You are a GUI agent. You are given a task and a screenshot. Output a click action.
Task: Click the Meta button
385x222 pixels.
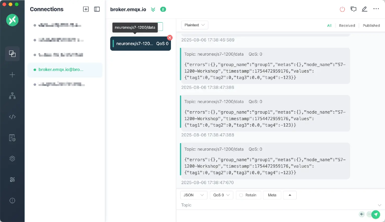click(272, 195)
